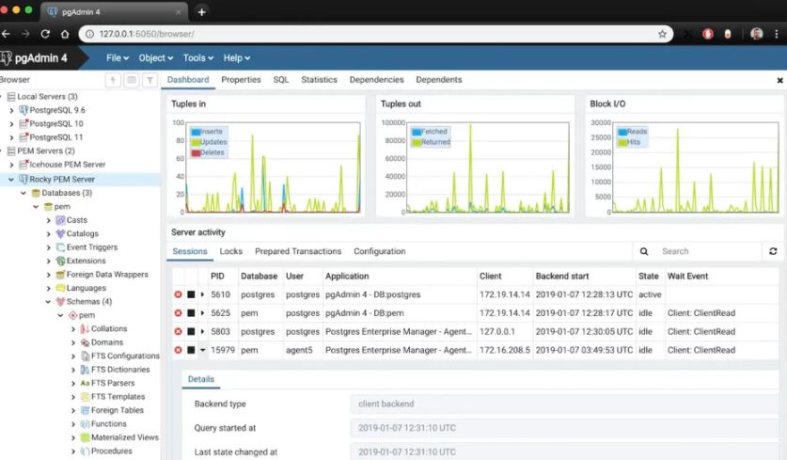Cancel active query for PID 5610
787x460 pixels.
pyautogui.click(x=191, y=294)
